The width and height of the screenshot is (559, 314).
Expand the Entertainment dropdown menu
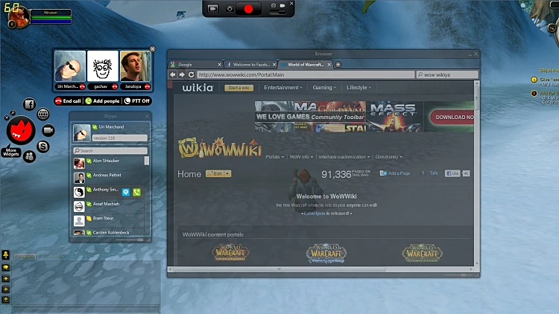[x=282, y=88]
